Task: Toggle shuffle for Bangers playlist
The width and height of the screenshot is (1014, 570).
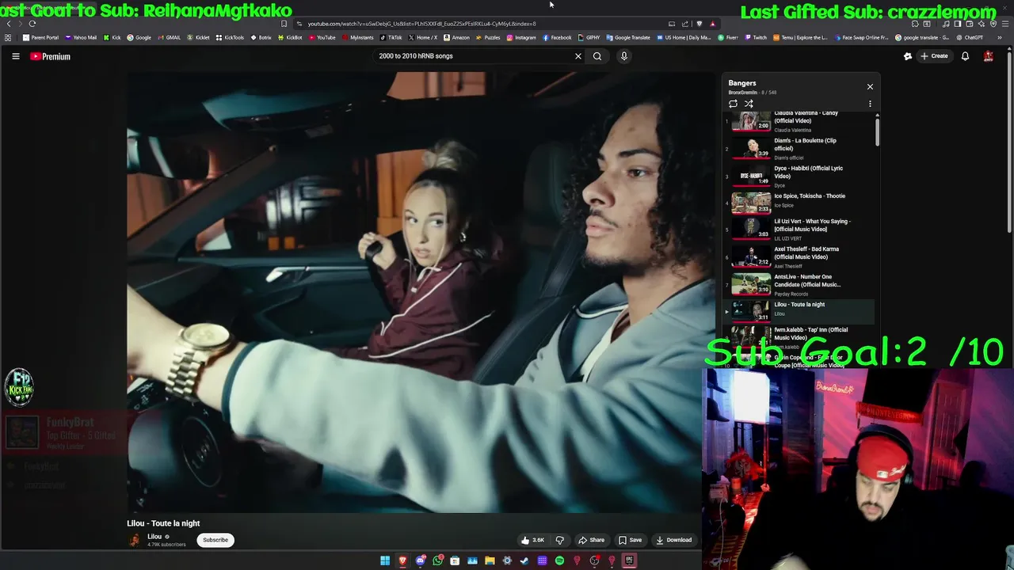Action: click(x=749, y=104)
